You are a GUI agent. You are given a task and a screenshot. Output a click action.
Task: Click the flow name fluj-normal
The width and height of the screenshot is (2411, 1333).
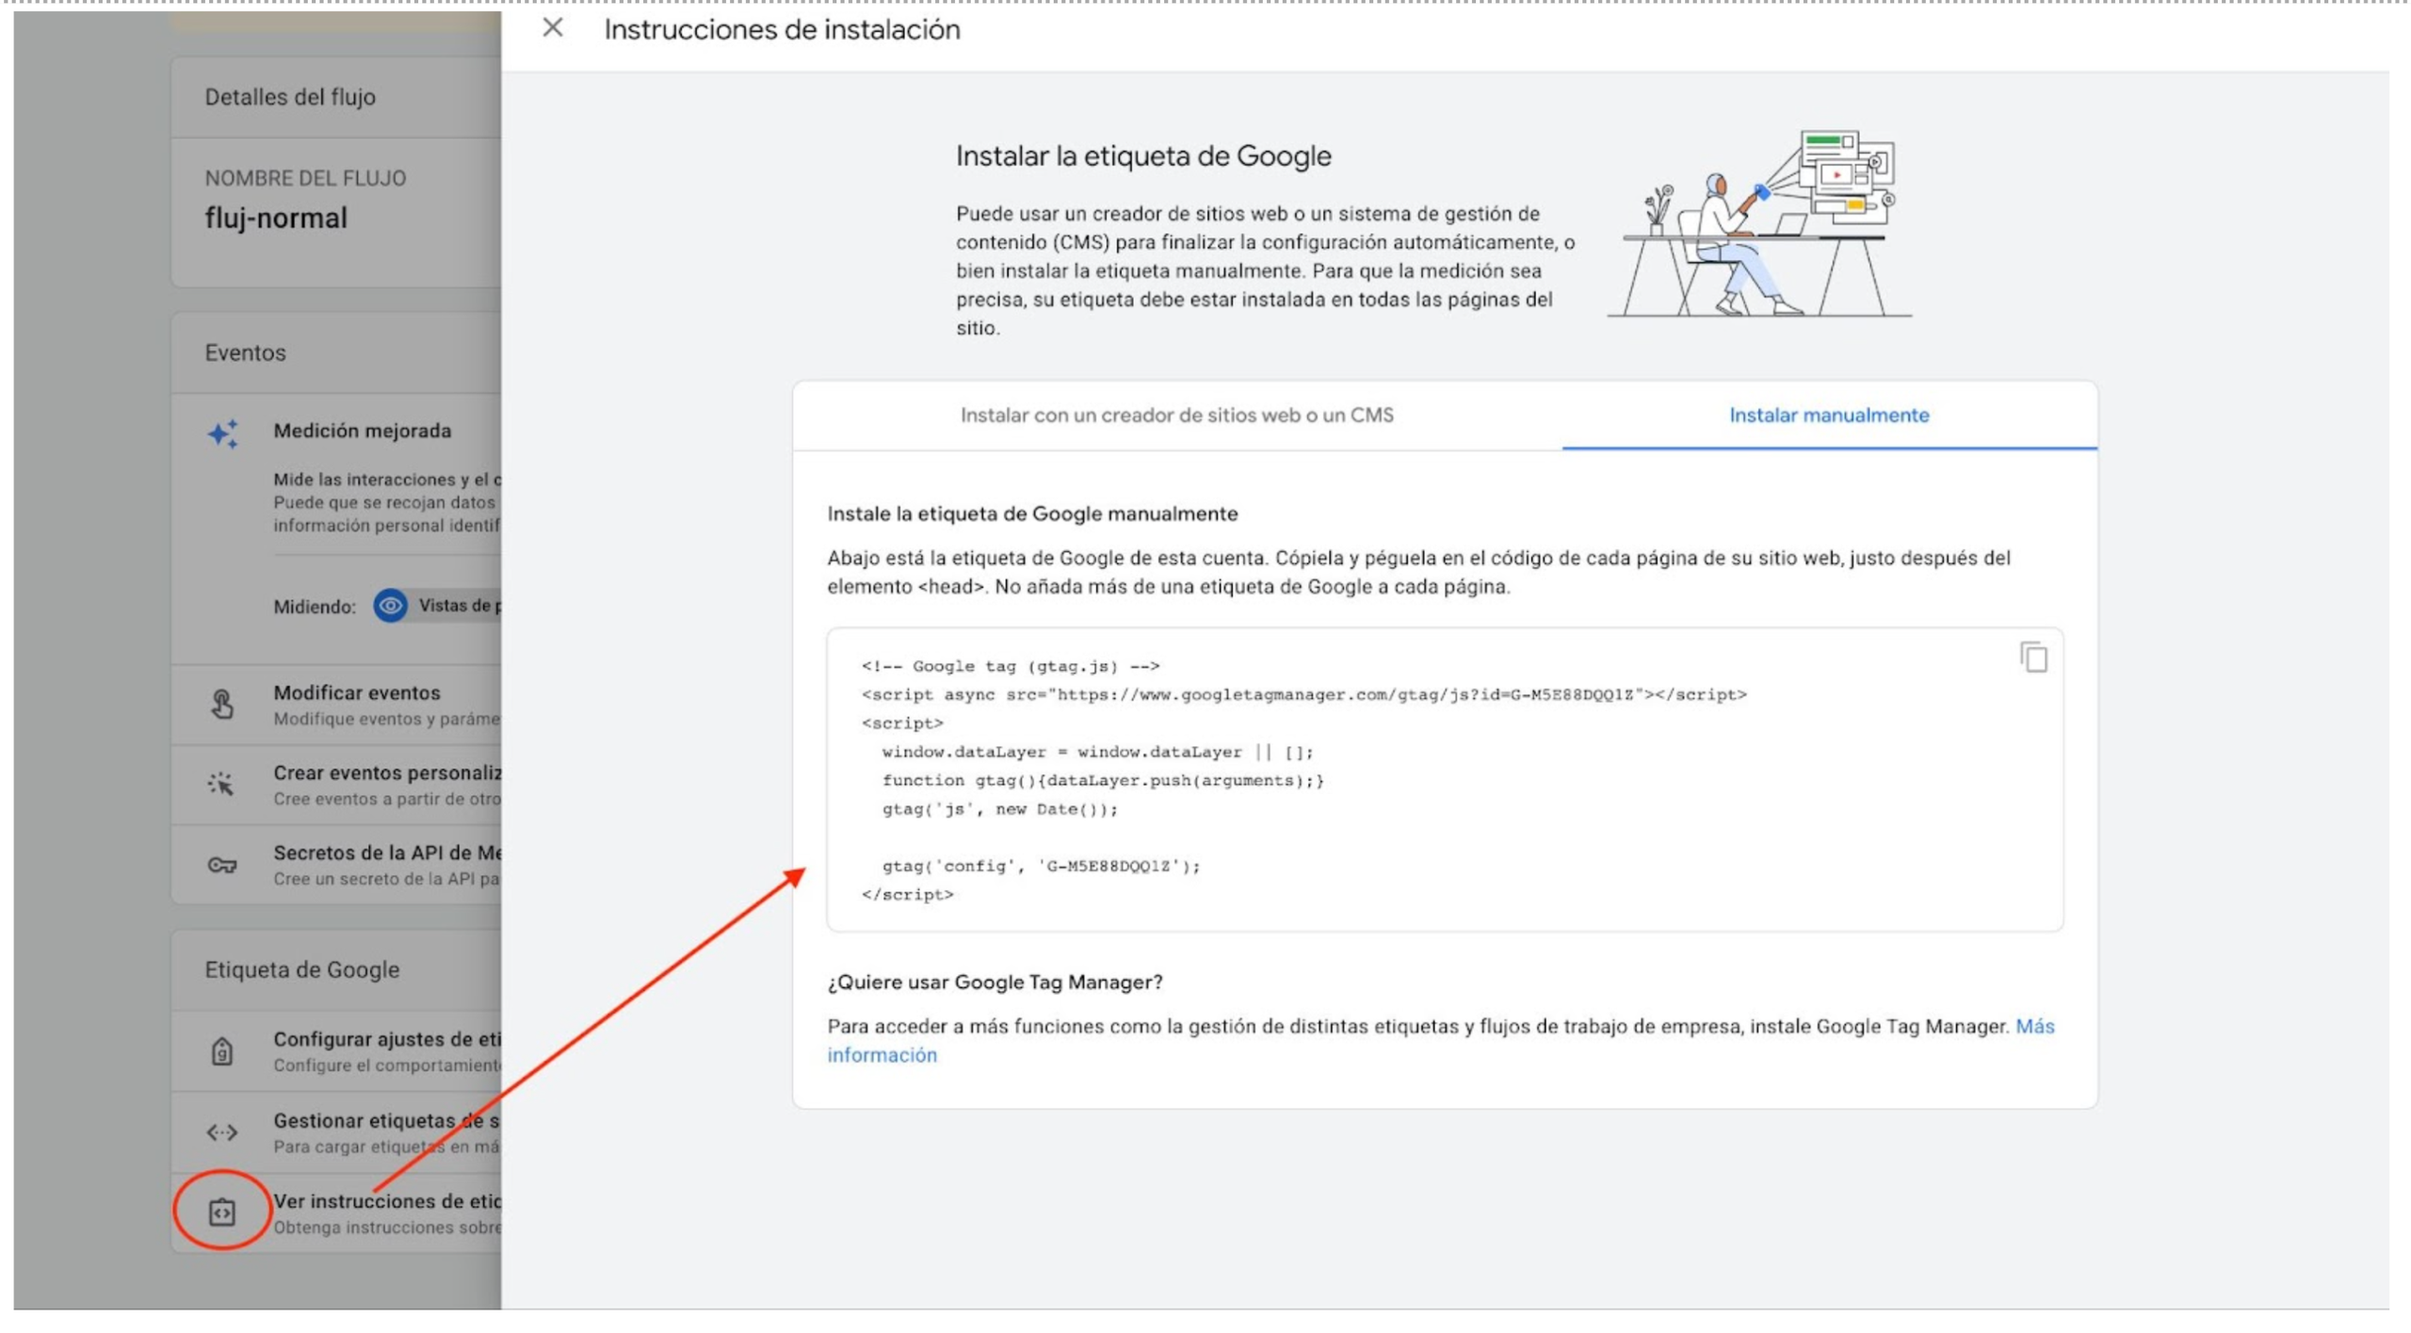(x=276, y=219)
